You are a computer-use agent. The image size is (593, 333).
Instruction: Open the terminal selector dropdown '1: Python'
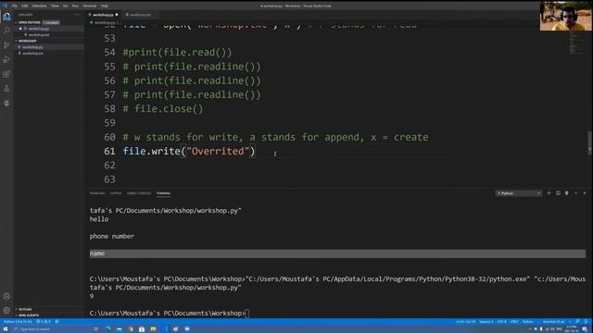coord(519,193)
